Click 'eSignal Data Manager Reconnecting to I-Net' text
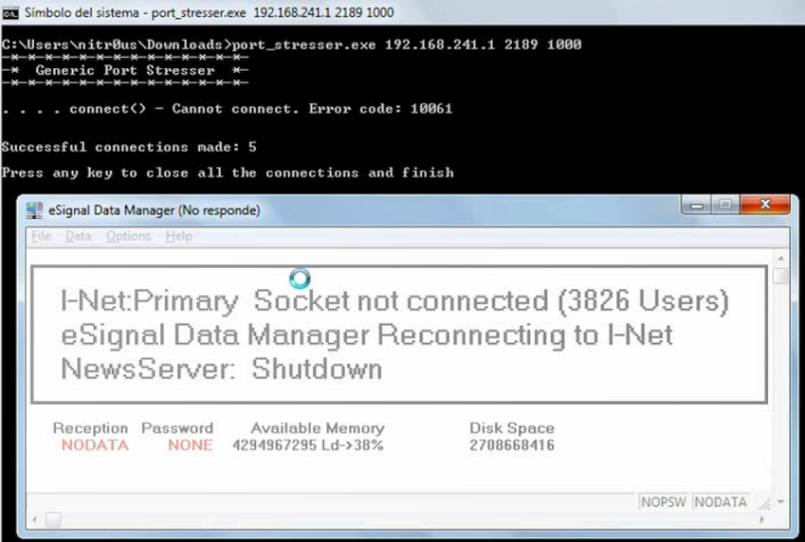805x542 pixels. pos(367,335)
